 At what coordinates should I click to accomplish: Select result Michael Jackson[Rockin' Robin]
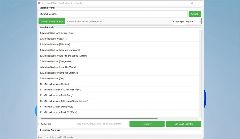pyautogui.click(x=119, y=33)
